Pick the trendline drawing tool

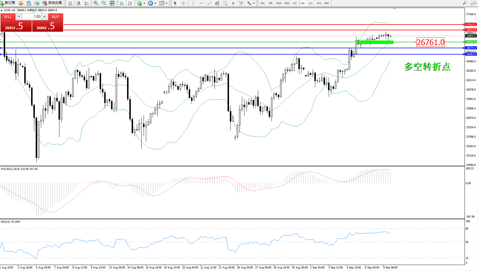click(209, 3)
